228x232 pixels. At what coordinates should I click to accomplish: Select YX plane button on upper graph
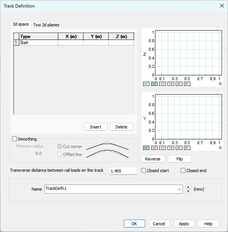pyautogui.click(x=163, y=84)
